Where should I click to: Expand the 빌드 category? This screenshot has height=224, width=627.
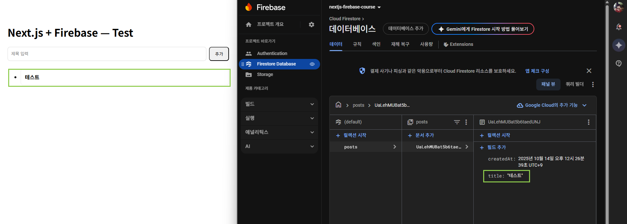click(279, 104)
